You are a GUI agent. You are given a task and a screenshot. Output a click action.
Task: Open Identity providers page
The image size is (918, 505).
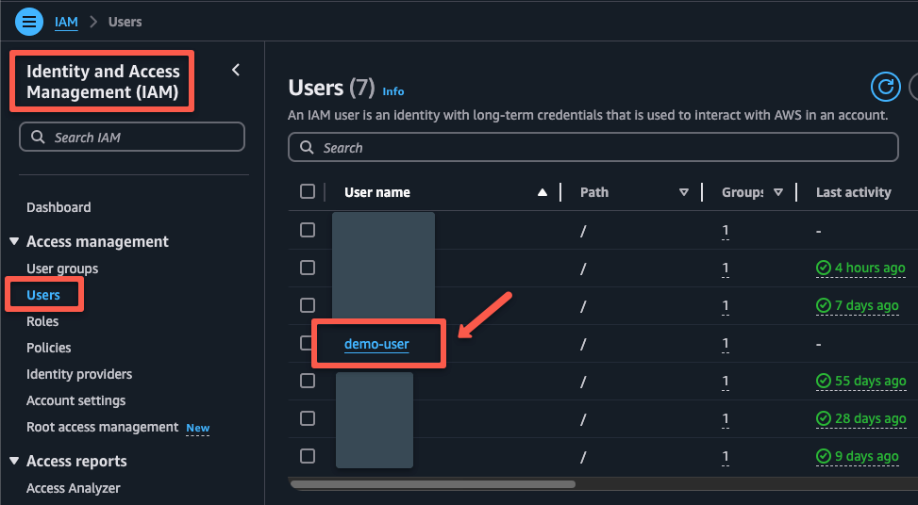79,374
